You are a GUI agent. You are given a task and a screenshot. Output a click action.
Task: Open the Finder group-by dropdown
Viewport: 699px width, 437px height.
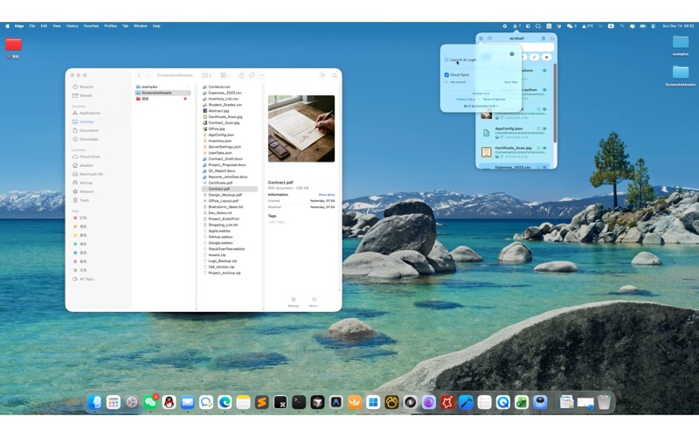click(x=225, y=75)
